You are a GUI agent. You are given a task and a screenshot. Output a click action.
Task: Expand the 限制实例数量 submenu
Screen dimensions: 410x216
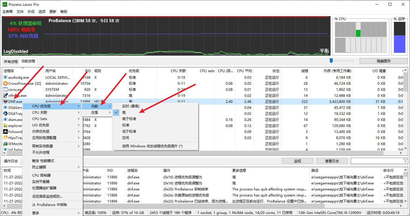tap(53, 146)
